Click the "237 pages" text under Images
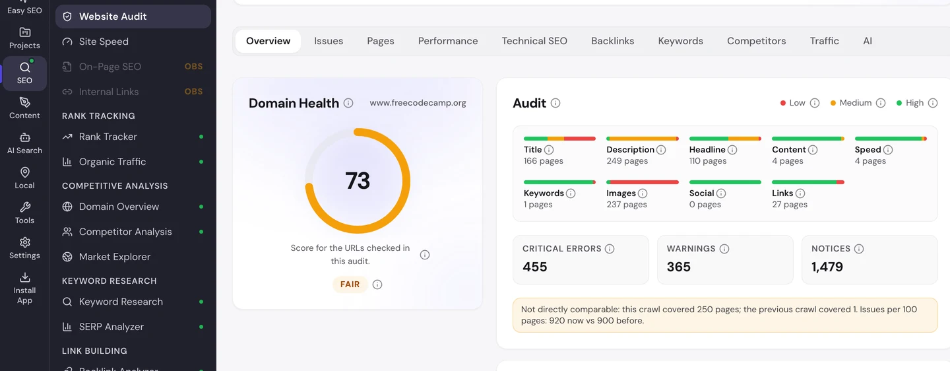This screenshot has height=371, width=950. tap(627, 205)
